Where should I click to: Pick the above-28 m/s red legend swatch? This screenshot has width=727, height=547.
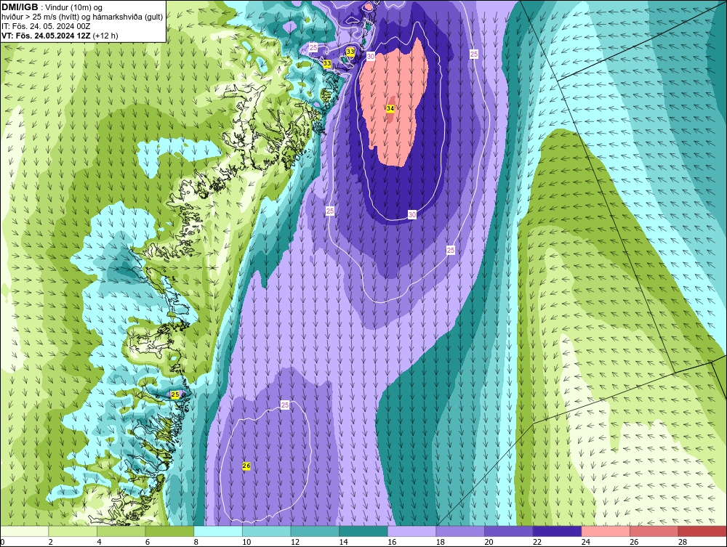point(702,531)
